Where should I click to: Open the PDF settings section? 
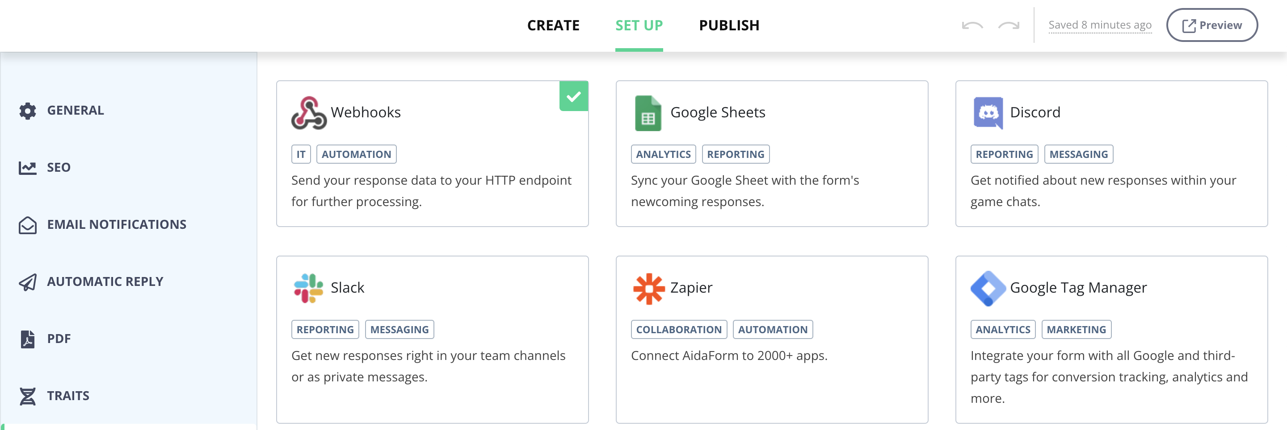[59, 339]
